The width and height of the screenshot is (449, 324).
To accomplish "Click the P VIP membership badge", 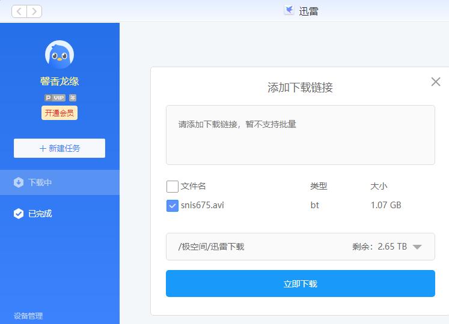I will click(x=55, y=98).
